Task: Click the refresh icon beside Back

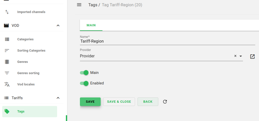Action: [x=165, y=102]
